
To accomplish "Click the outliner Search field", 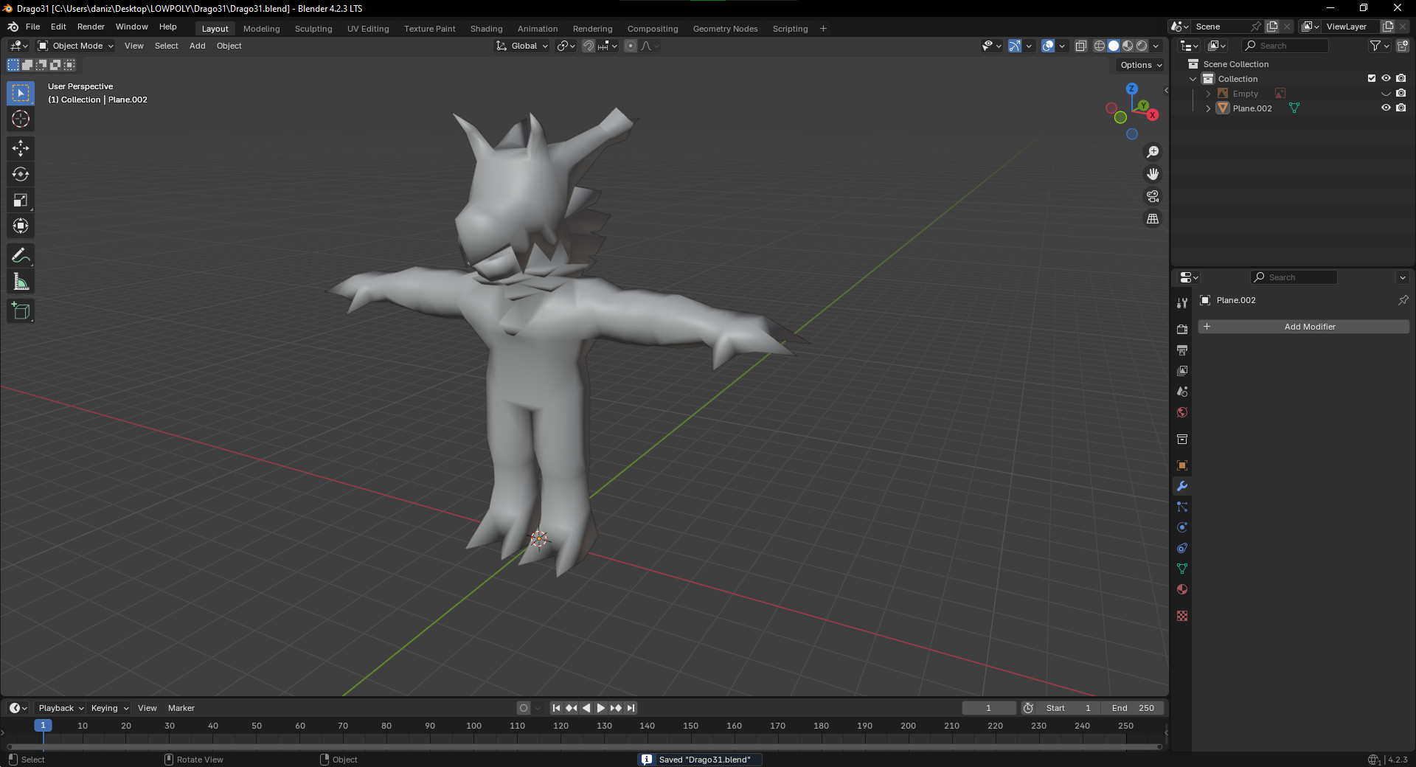I will 1285,46.
